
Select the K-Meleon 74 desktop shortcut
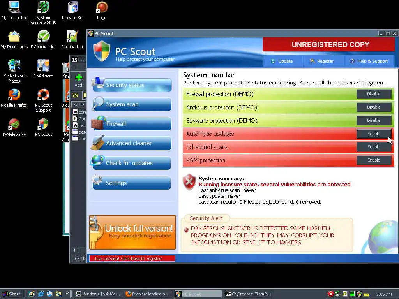pyautogui.click(x=14, y=127)
